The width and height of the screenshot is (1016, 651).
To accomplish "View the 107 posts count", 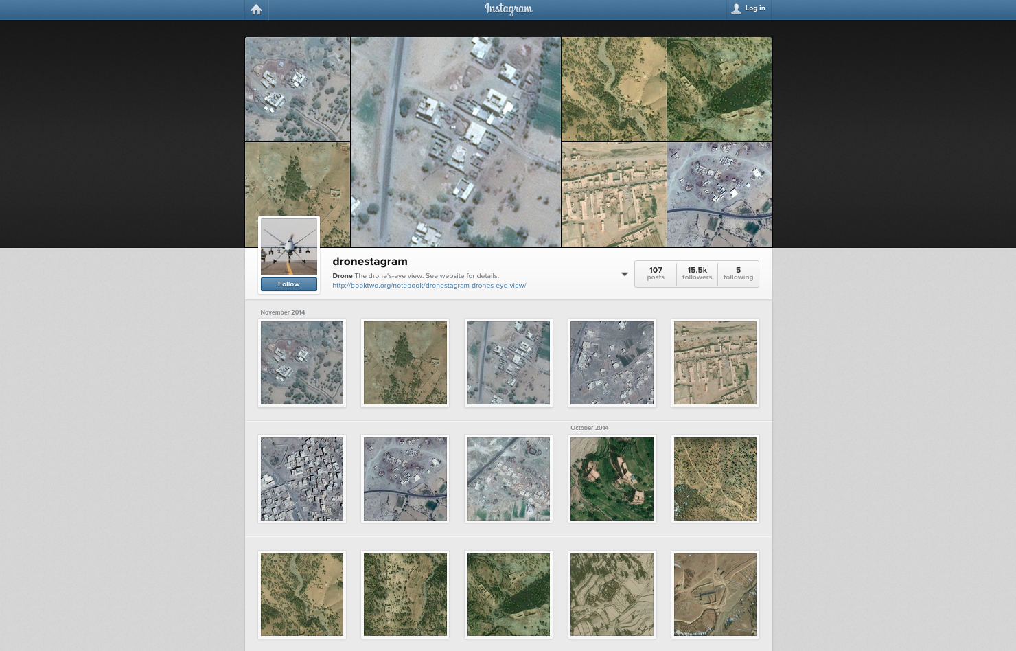I will (x=656, y=273).
